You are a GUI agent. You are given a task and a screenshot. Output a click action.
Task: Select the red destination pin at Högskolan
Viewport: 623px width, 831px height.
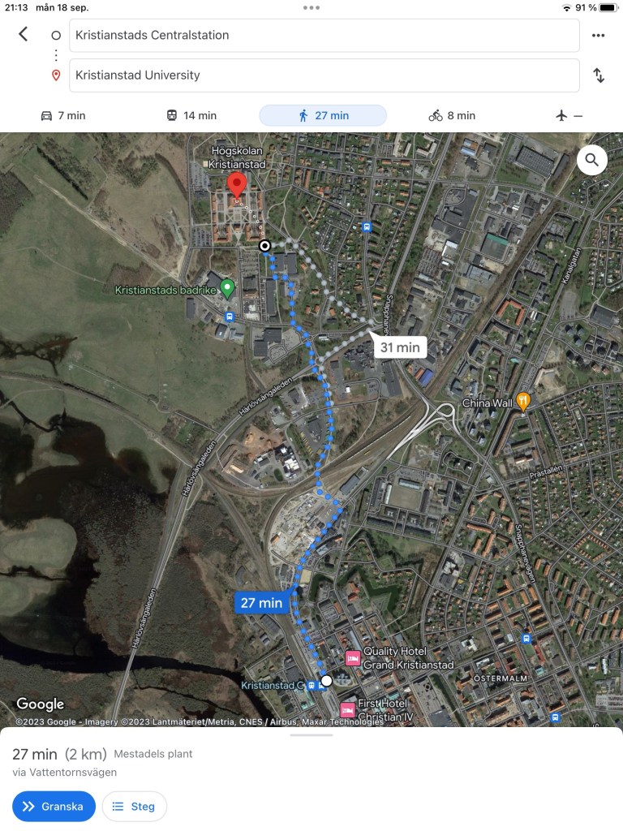(x=237, y=186)
